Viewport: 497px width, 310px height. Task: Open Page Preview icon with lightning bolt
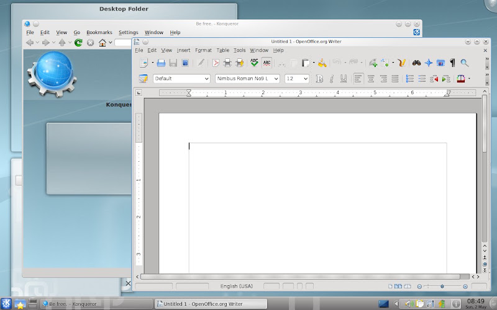(240, 63)
